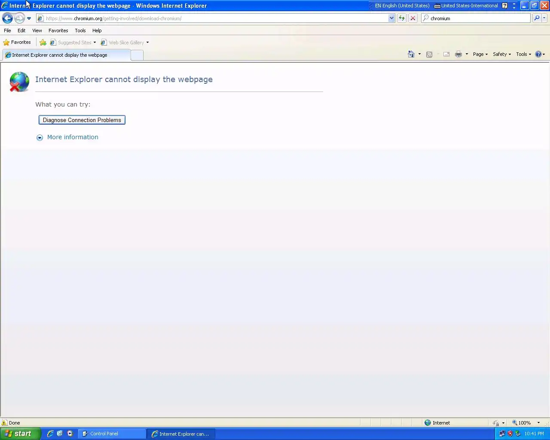Screen dimensions: 550x440
Task: Click the Forward arrow button
Action: (19, 18)
